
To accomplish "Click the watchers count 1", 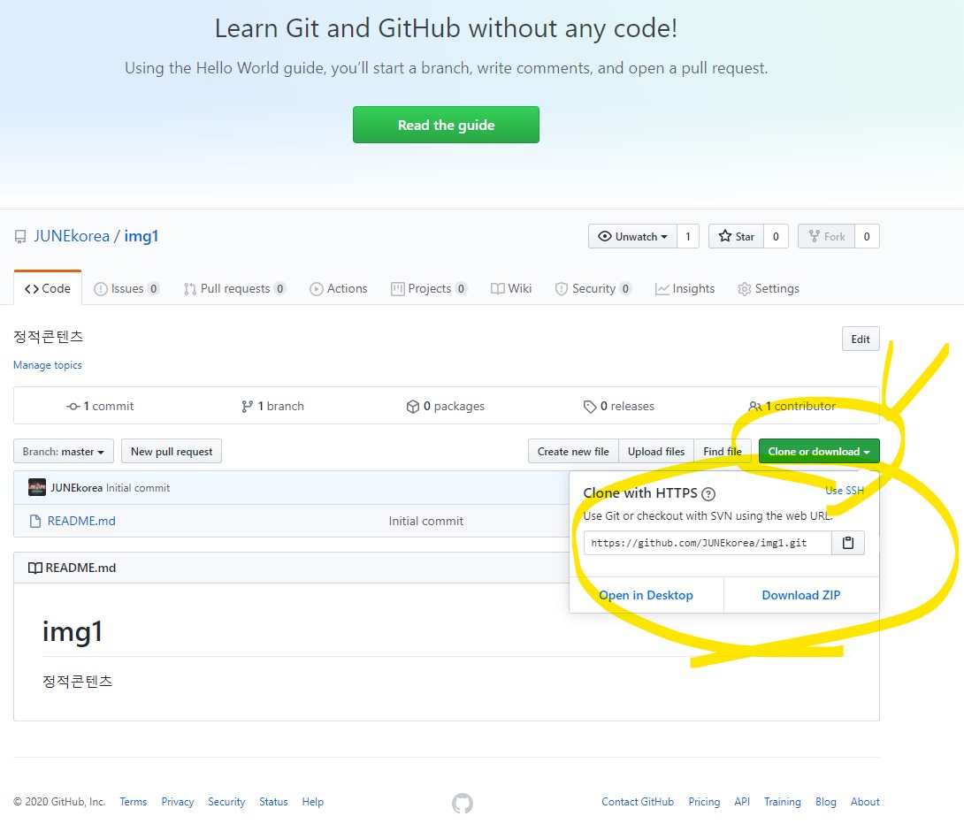I will (x=688, y=237).
